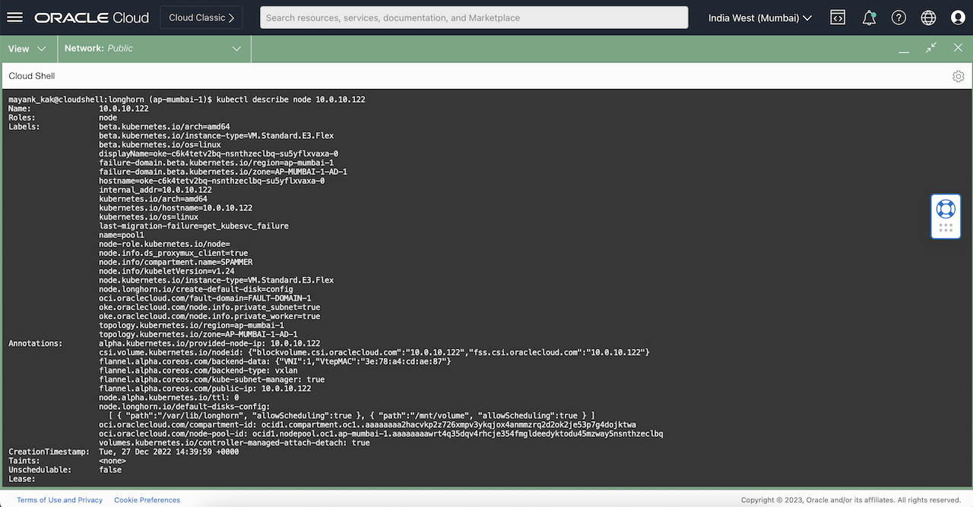Viewport: 973px width, 507px height.
Task: Open the Developer tools code icon
Action: (838, 17)
